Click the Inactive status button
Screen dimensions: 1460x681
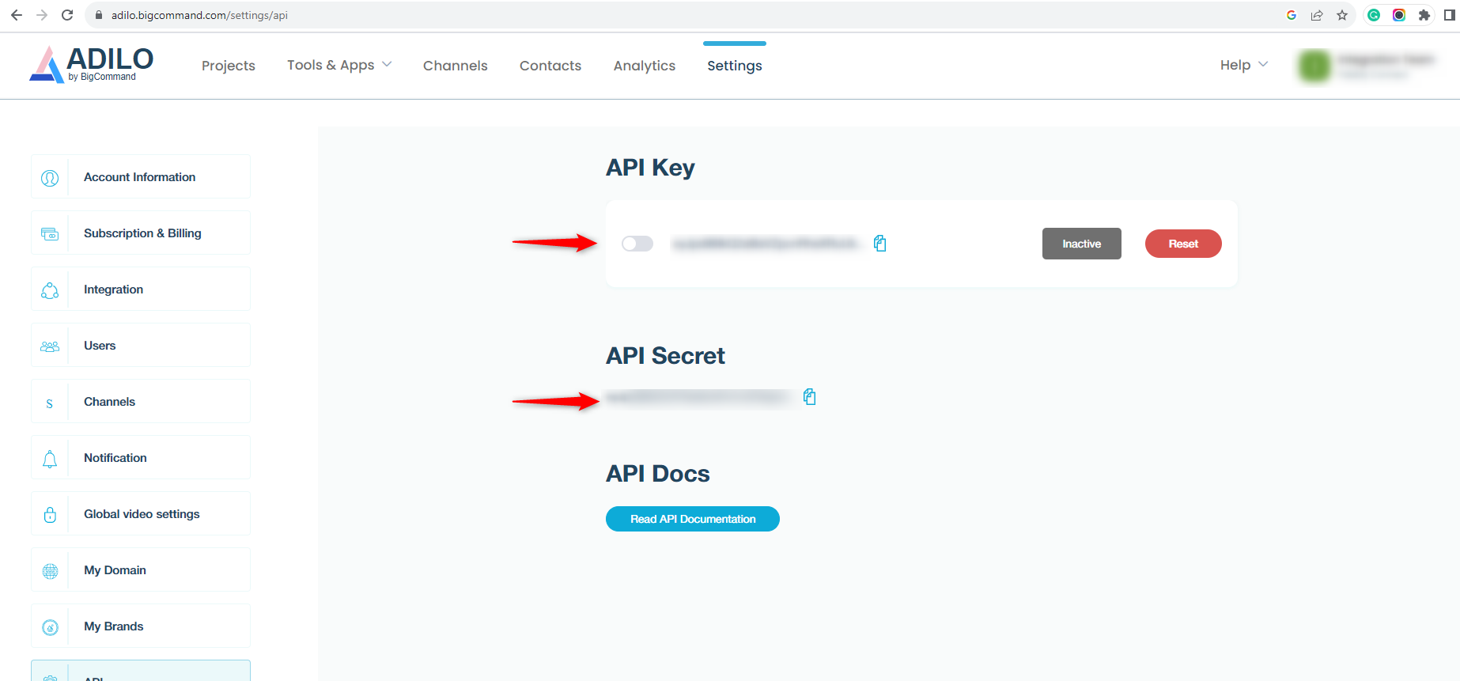click(x=1082, y=244)
